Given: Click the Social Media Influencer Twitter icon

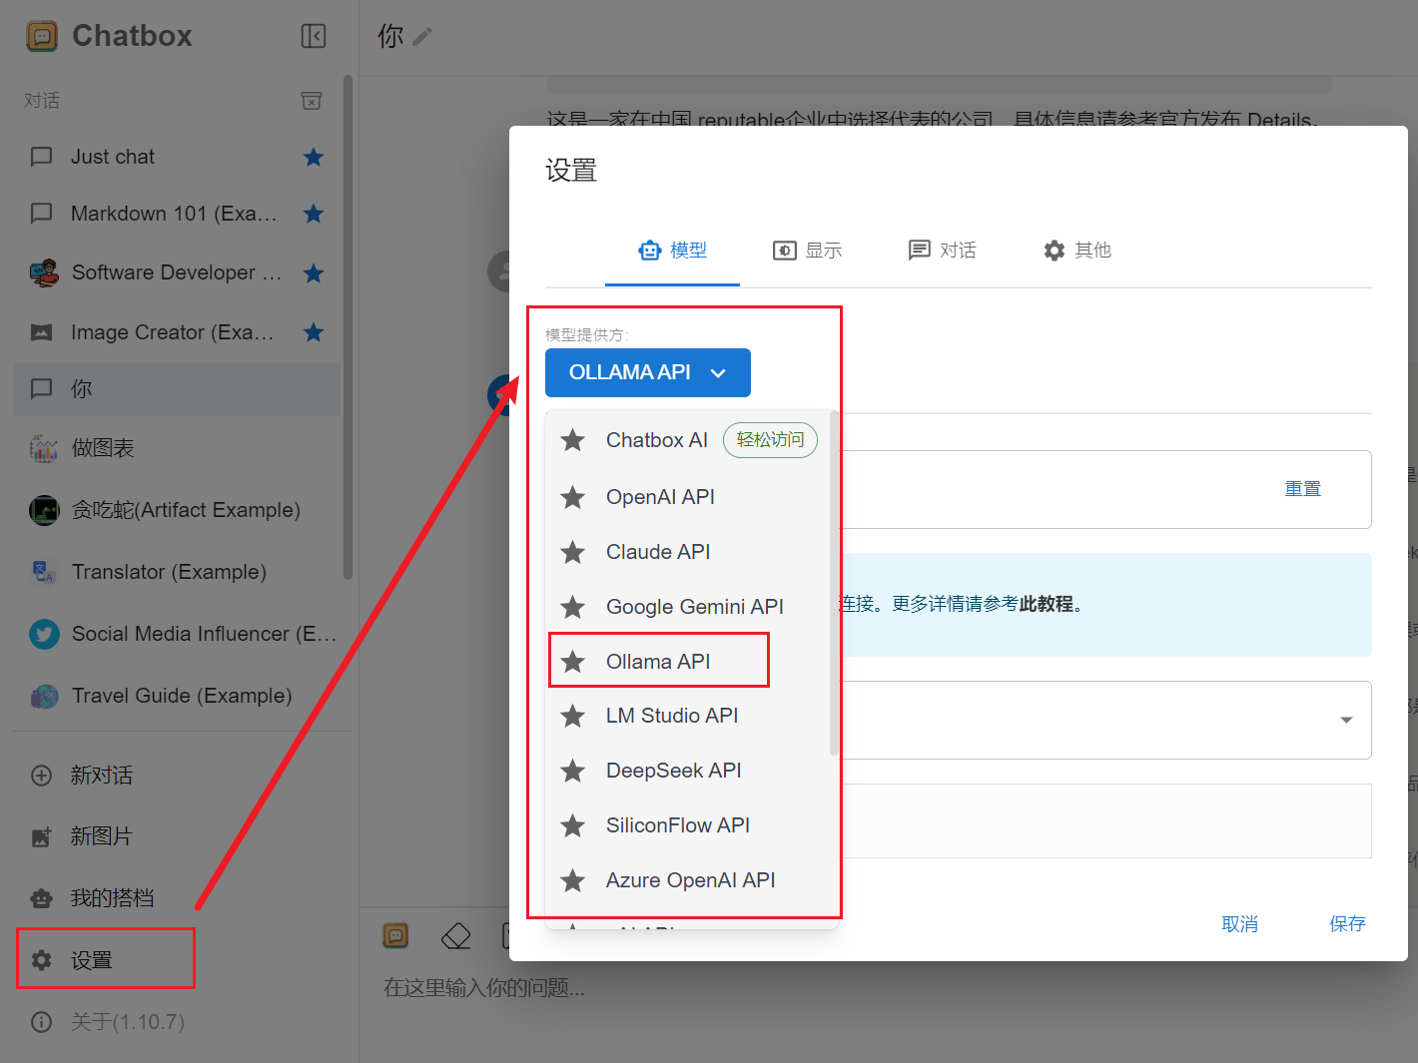Looking at the screenshot, I should coord(44,634).
